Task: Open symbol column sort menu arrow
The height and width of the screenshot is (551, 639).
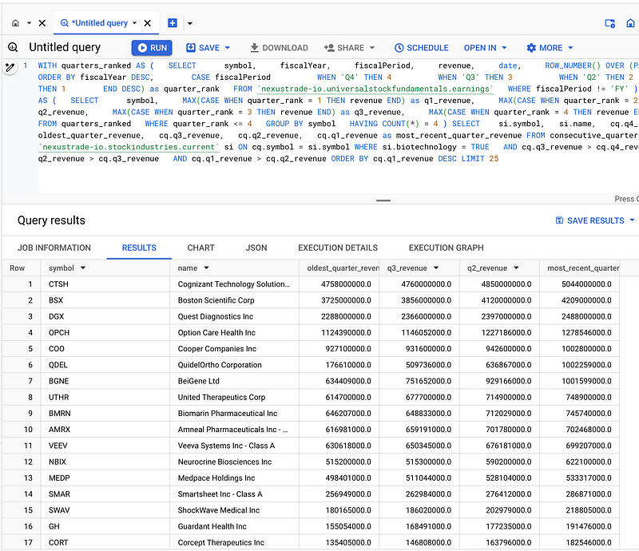Action: [83, 268]
